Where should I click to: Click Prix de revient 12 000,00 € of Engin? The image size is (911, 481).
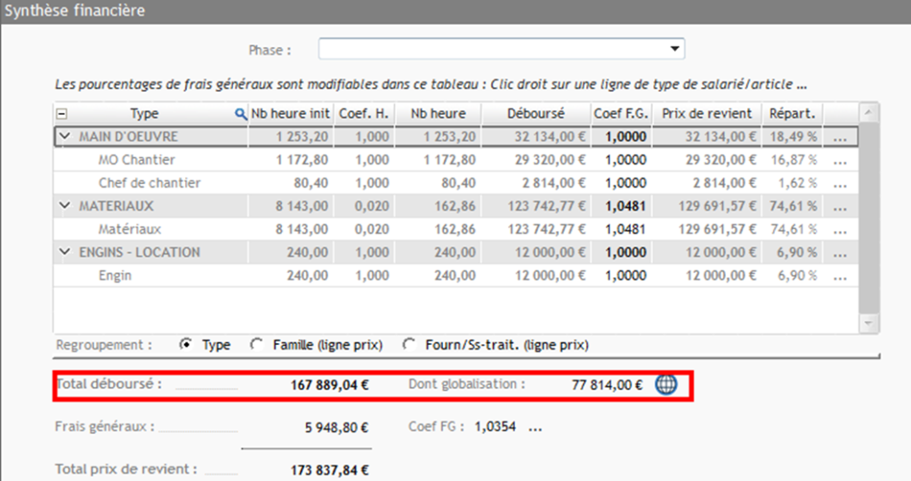tap(721, 276)
